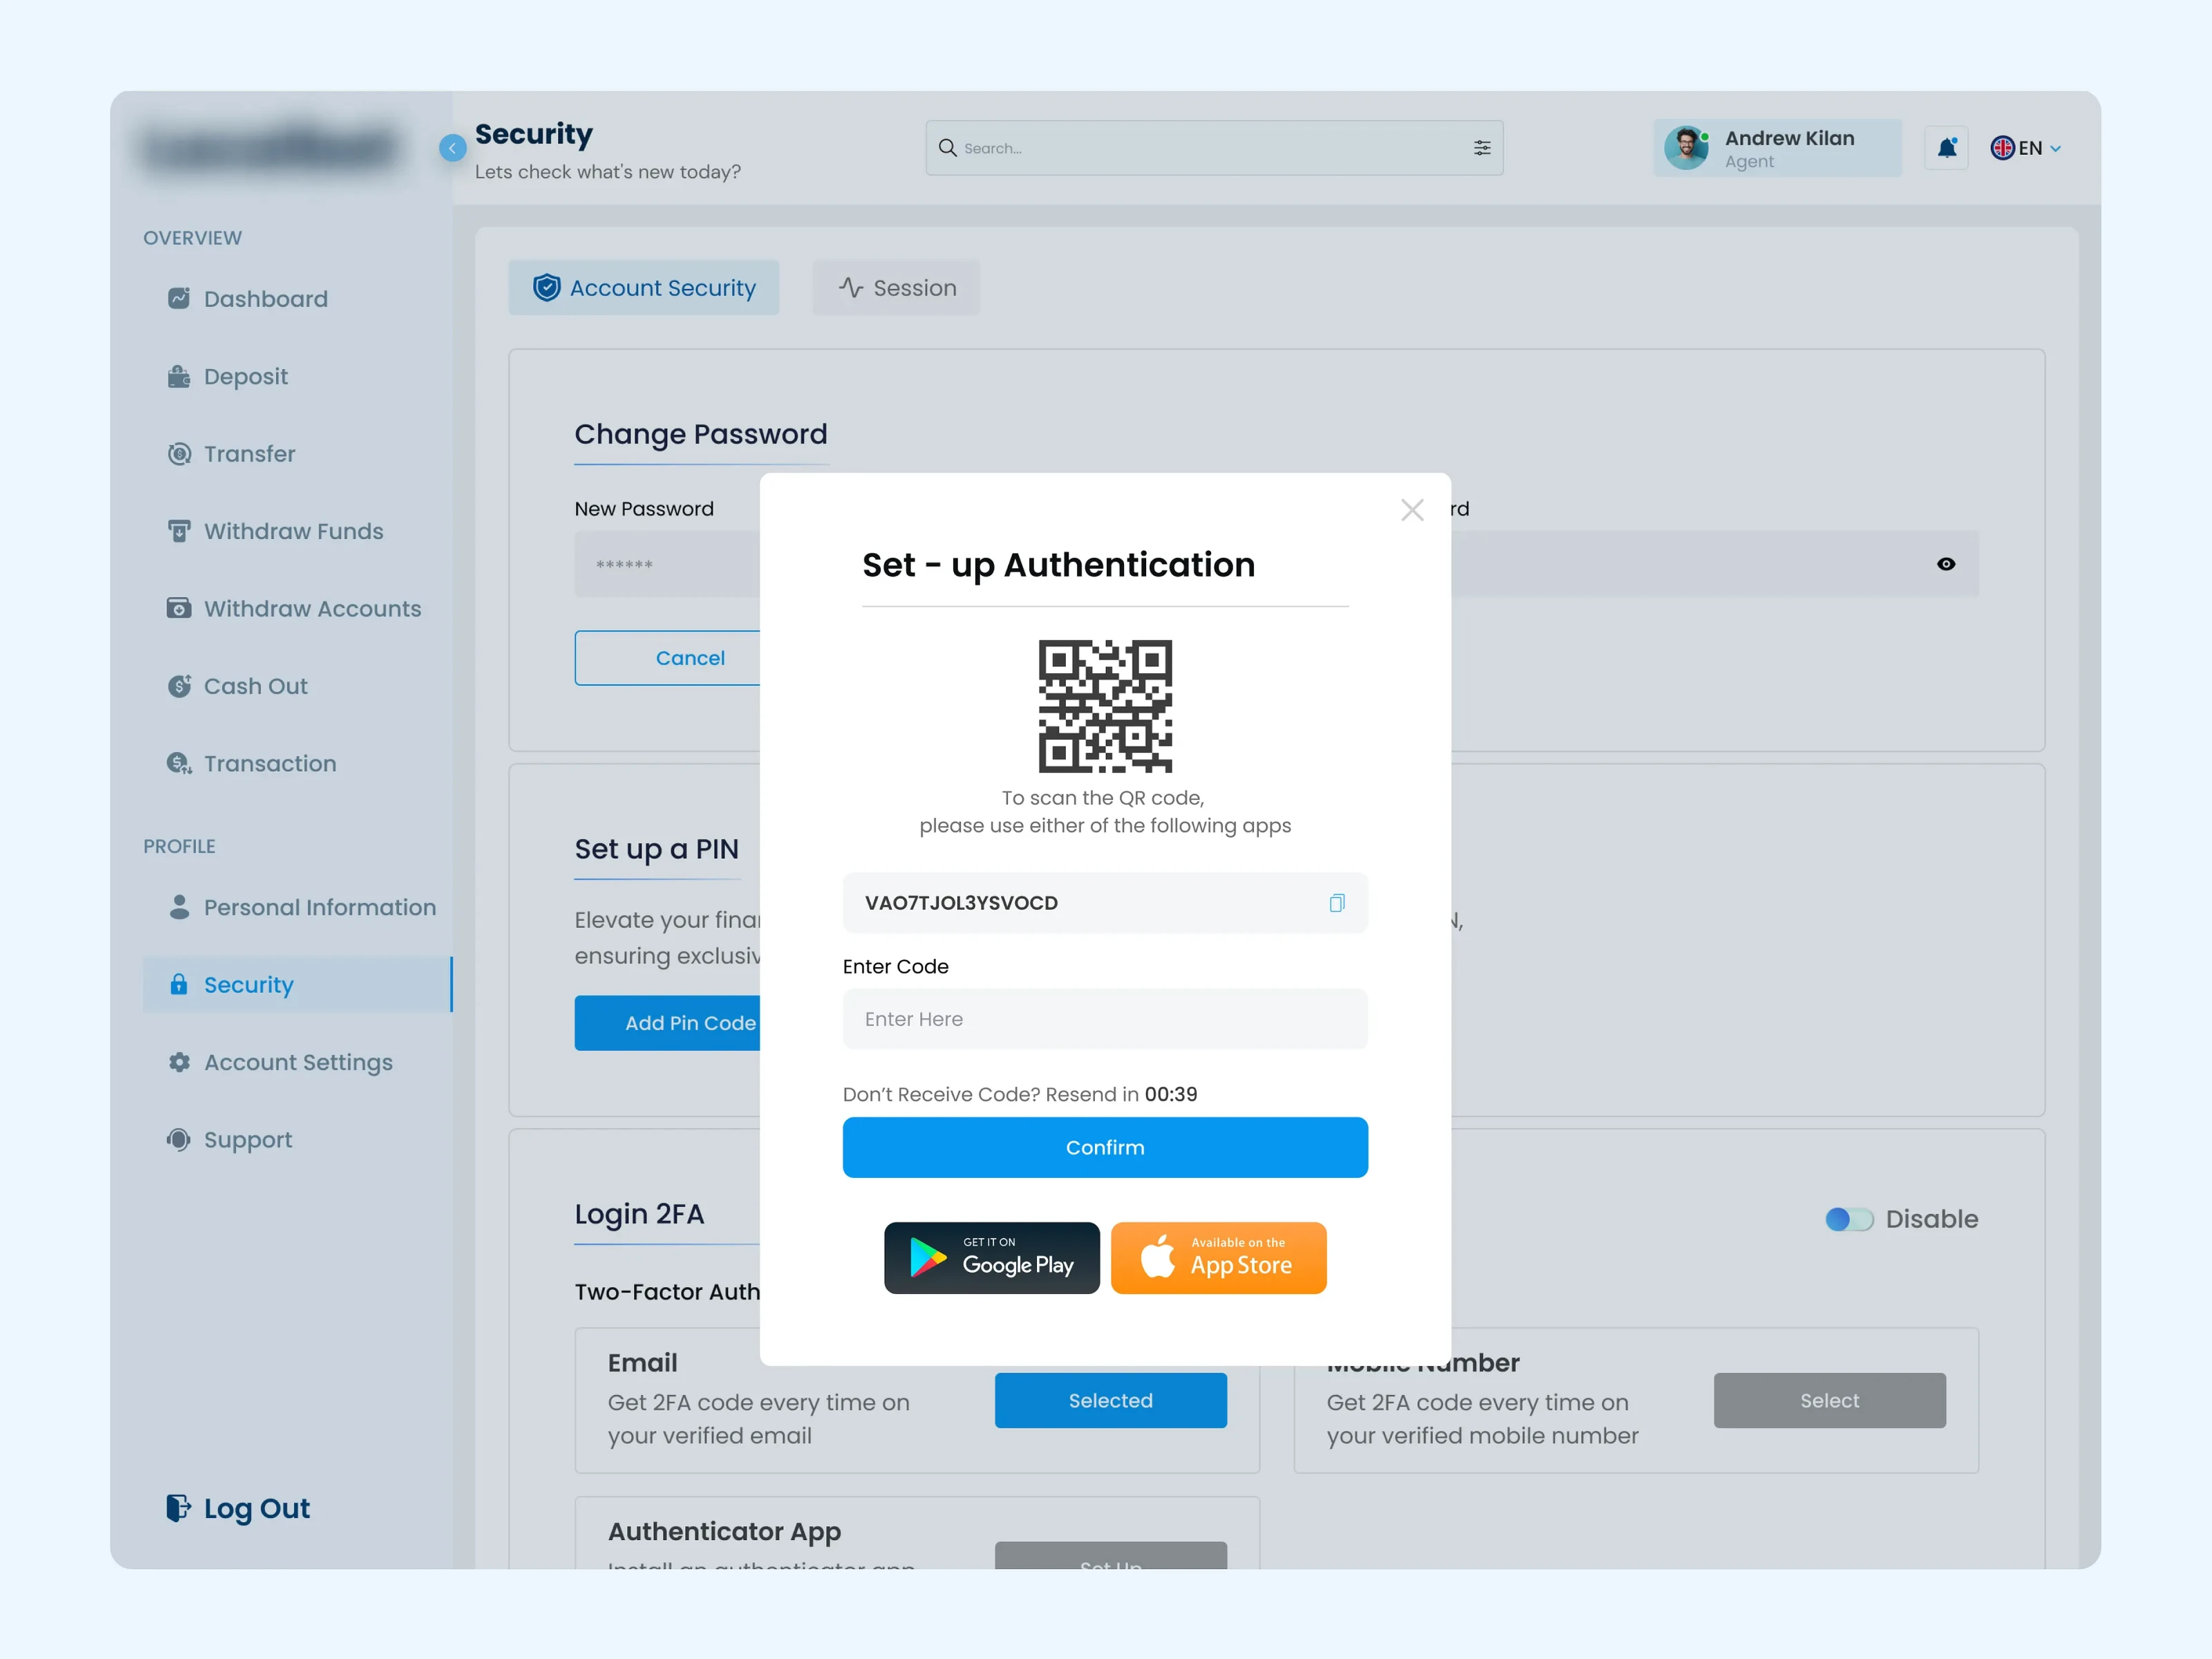
Task: Switch to the Session tab
Action: pyautogui.click(x=896, y=288)
